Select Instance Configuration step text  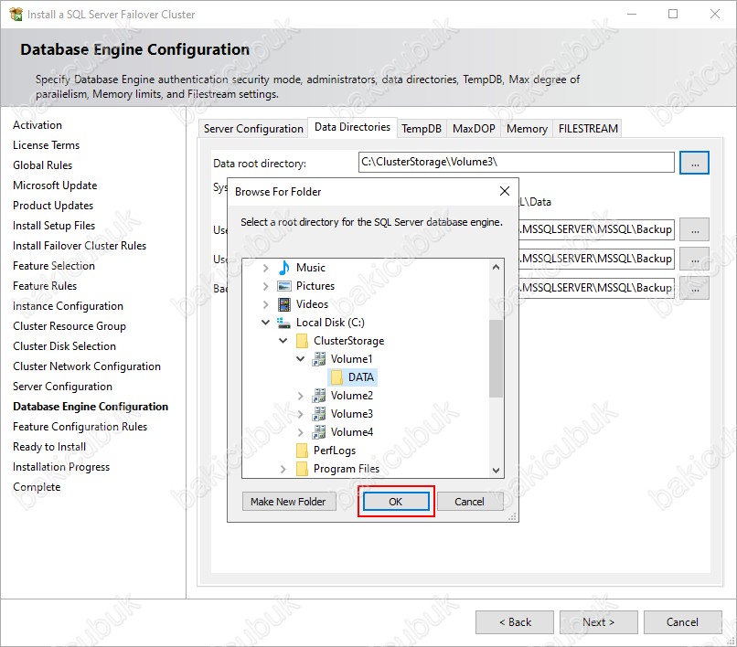pyautogui.click(x=68, y=306)
